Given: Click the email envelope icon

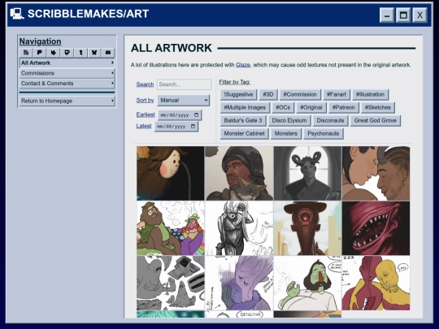Looking at the screenshot, I should tap(108, 52).
